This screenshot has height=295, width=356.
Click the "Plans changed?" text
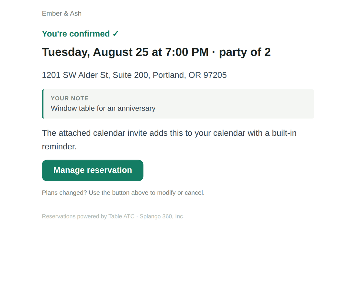[x=64, y=193]
